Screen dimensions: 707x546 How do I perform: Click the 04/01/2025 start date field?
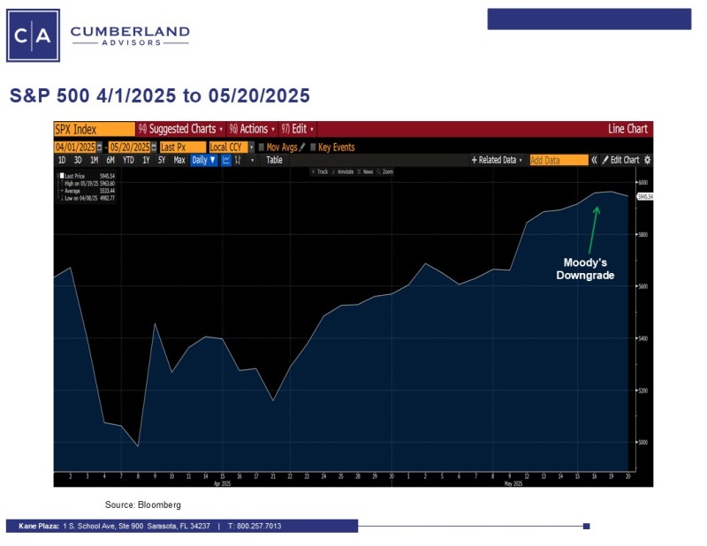(75, 148)
